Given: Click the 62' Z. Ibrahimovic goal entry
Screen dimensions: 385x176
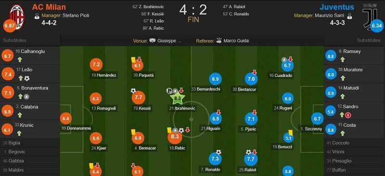Looking at the screenshot, I should (x=148, y=7).
